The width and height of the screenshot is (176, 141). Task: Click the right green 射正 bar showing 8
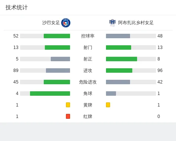click(122, 59)
